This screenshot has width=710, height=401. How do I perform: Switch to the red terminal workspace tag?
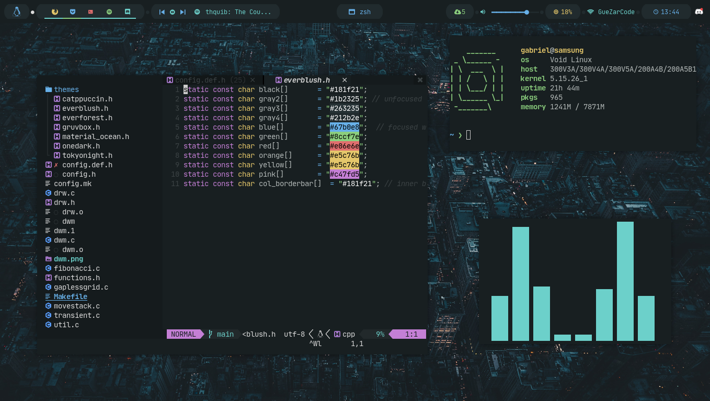coord(91,12)
